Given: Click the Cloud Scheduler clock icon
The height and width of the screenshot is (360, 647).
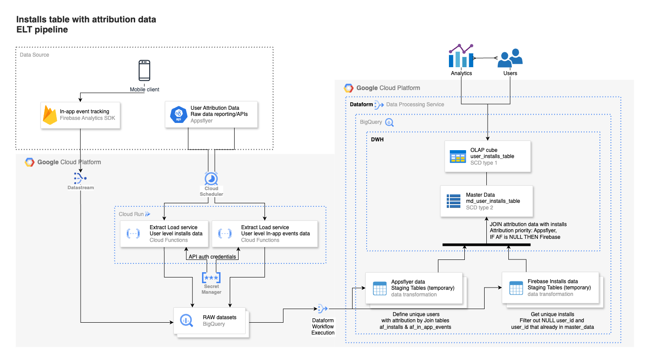Looking at the screenshot, I should [211, 179].
